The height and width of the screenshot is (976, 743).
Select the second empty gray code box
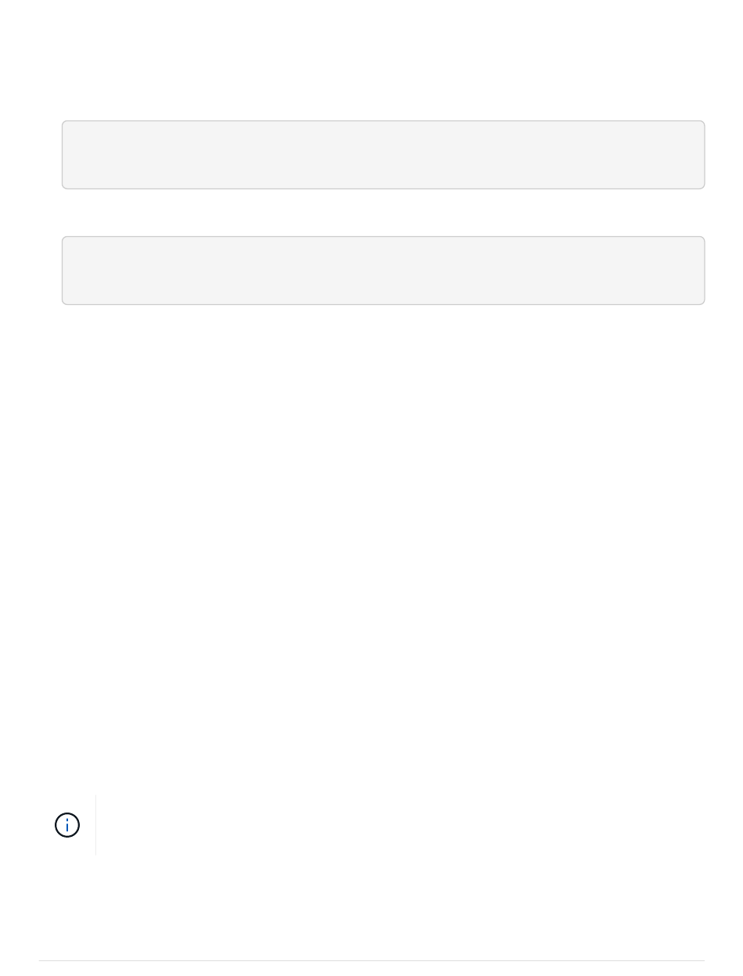coord(383,271)
